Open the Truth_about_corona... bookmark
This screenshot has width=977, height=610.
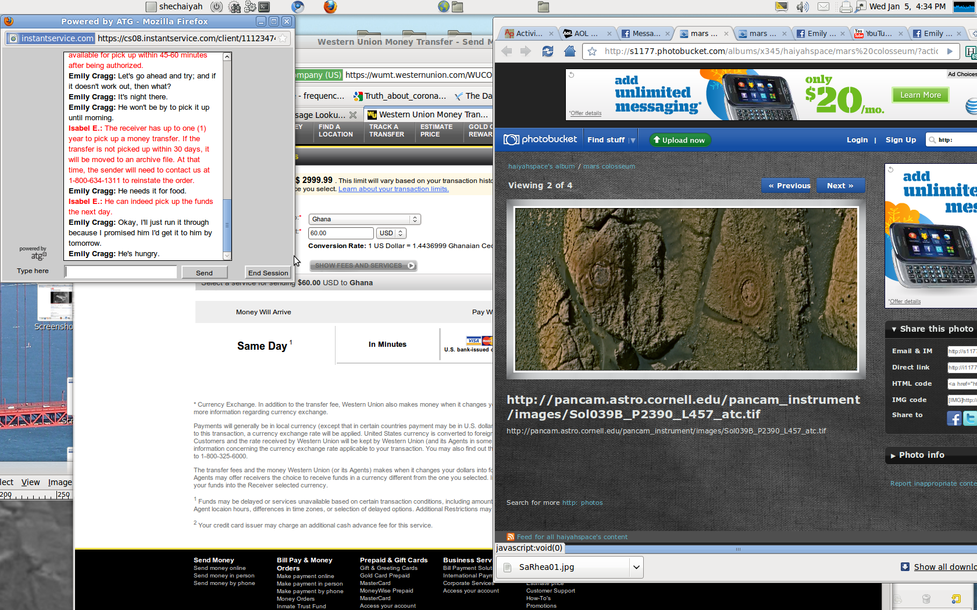click(x=400, y=96)
